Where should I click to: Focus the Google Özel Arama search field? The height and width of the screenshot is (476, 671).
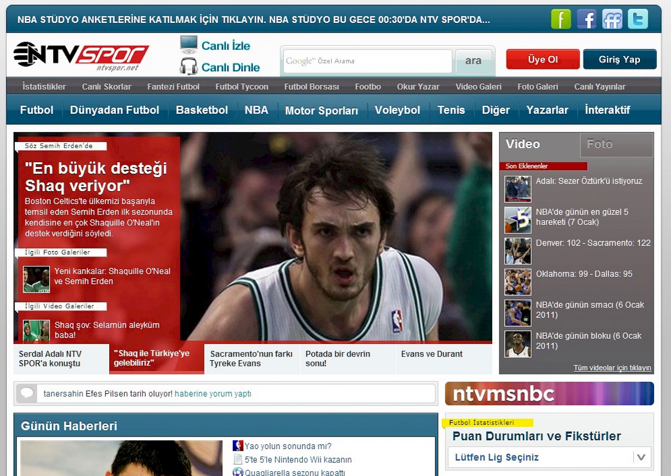[x=367, y=61]
